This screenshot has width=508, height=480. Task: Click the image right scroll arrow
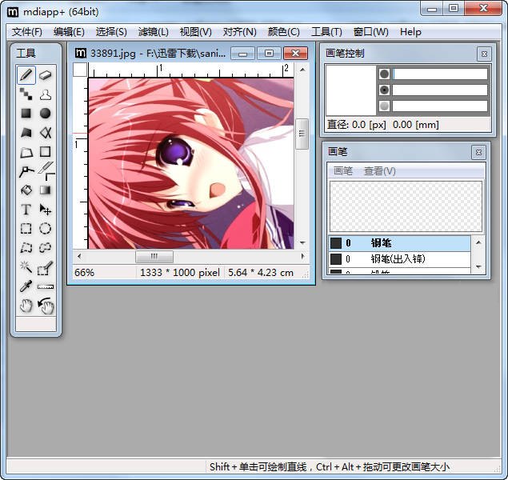tap(302, 257)
